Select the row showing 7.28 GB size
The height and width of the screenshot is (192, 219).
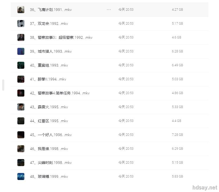109,135
